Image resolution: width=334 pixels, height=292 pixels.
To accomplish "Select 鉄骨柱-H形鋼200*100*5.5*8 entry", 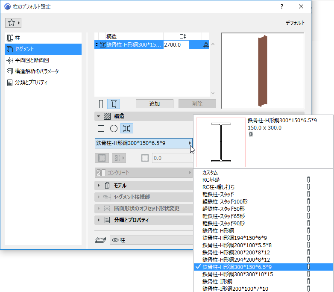I will pos(263,245).
